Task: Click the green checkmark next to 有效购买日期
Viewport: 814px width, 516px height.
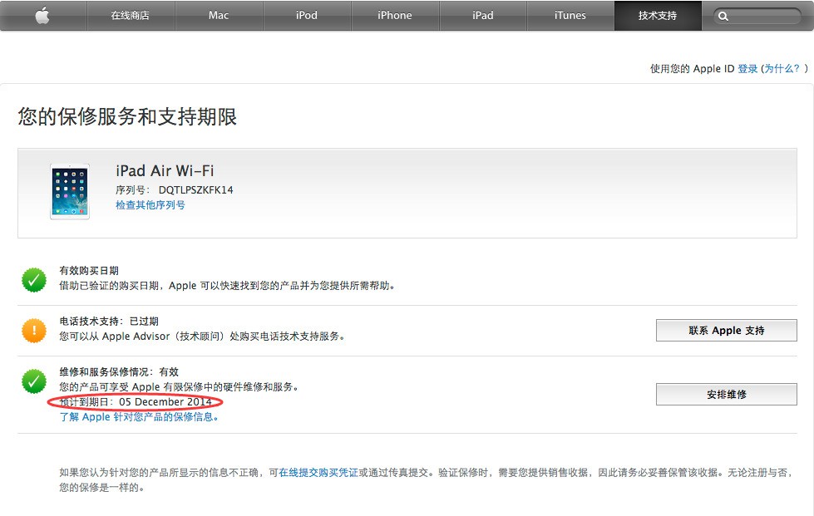Action: point(33,279)
